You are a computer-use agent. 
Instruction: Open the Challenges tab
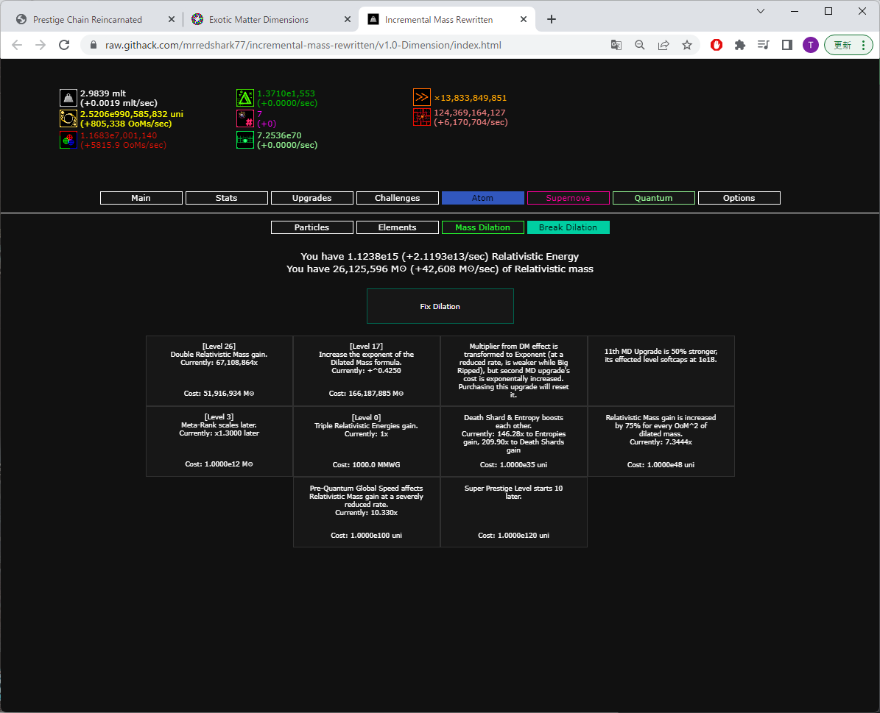(x=398, y=198)
